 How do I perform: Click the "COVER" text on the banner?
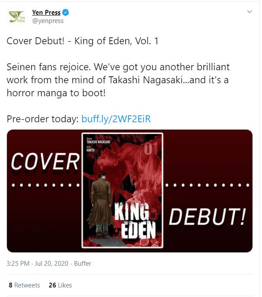pyautogui.click(x=45, y=162)
